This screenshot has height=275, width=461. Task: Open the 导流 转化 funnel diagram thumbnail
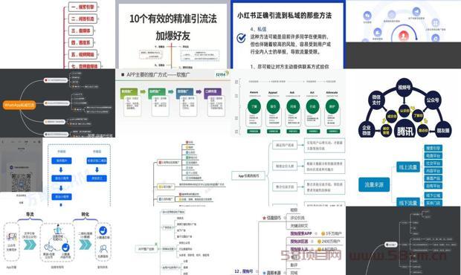click(x=57, y=241)
